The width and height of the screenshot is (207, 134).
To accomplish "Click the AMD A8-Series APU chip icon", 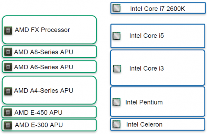I will [x=8, y=52].
